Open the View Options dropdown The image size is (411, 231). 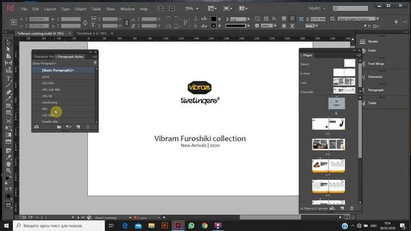coord(212,8)
